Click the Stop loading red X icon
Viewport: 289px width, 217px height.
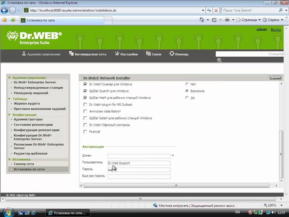(216, 10)
